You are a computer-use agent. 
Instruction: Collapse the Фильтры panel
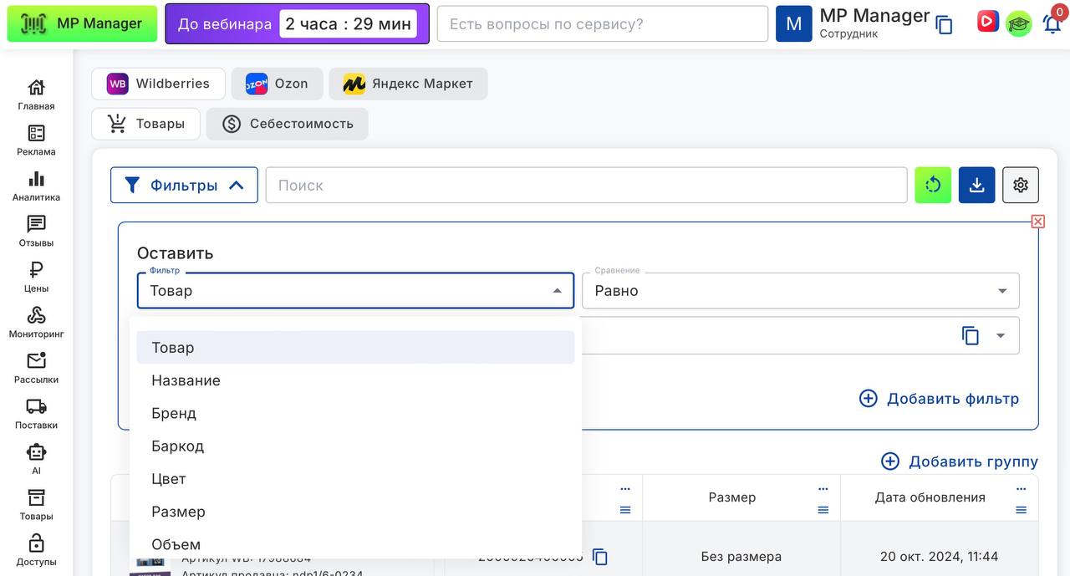tap(184, 185)
